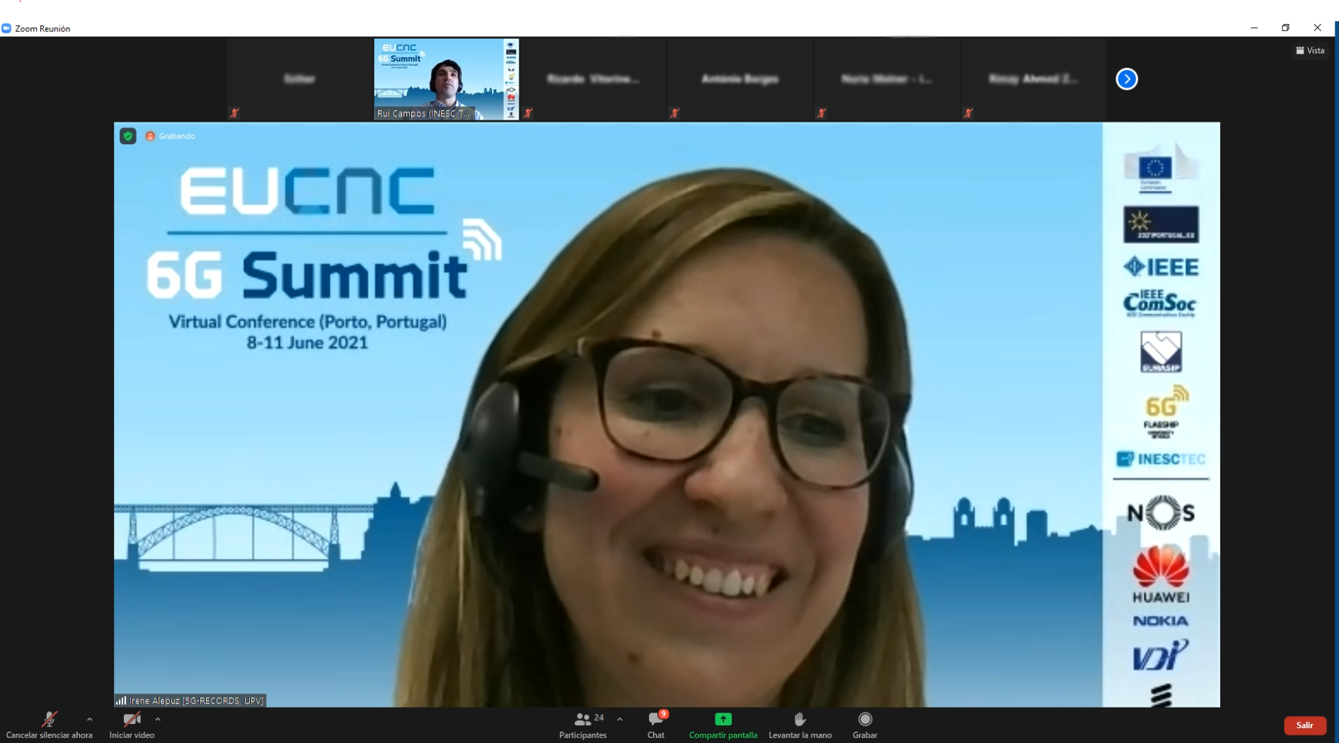Image resolution: width=1339 pixels, height=743 pixels.
Task: Click connection signal icon beside Irene Alepuz
Action: (121, 701)
